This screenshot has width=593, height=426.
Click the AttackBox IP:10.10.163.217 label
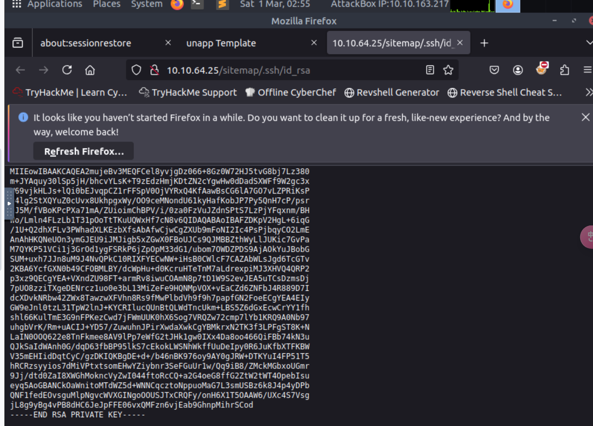pyautogui.click(x=389, y=4)
